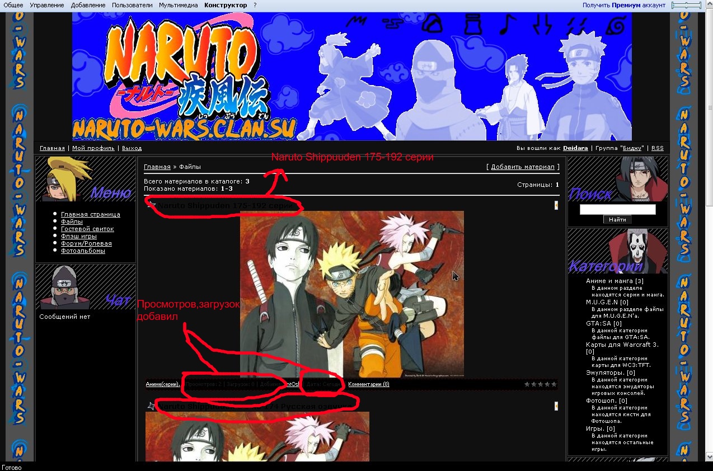Image resolution: width=713 pixels, height=471 pixels.
Task: Click the Найти search button
Action: (x=617, y=220)
